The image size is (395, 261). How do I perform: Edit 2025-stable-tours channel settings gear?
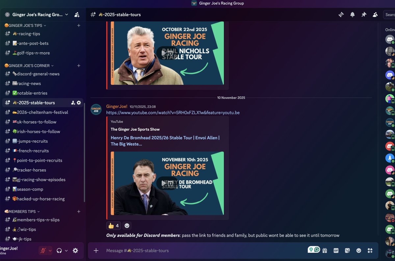[x=79, y=103]
